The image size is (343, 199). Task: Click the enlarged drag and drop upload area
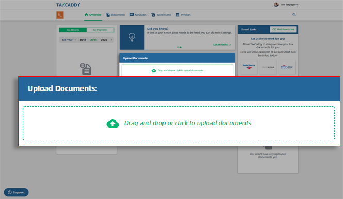pyautogui.click(x=178, y=123)
